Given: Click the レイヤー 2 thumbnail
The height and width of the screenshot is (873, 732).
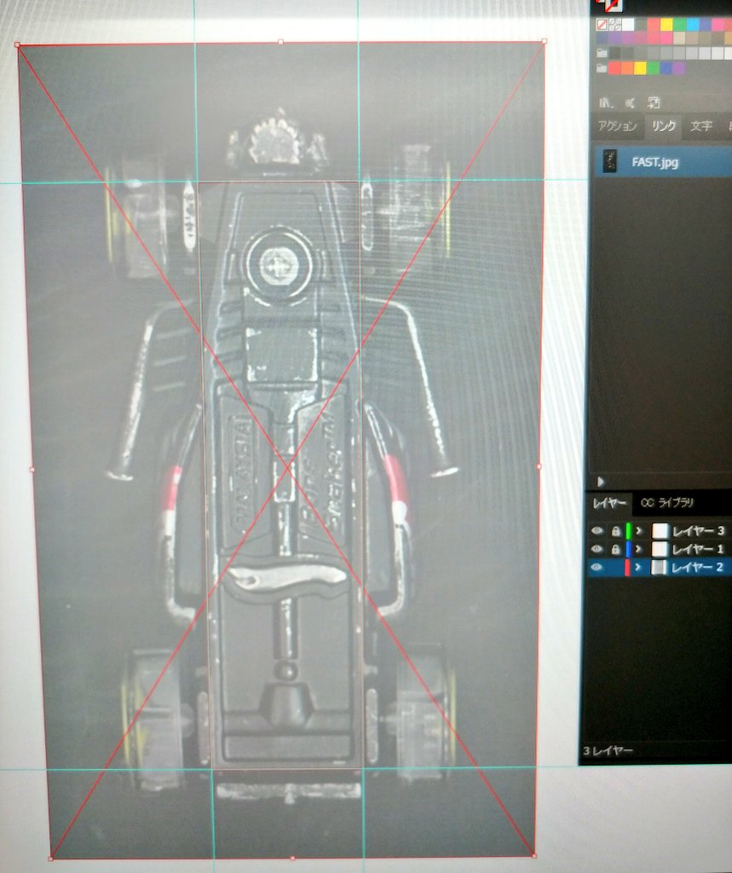Looking at the screenshot, I should (x=660, y=567).
